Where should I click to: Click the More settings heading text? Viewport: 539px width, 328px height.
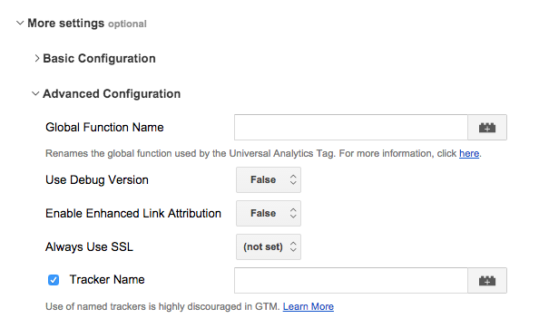65,24
